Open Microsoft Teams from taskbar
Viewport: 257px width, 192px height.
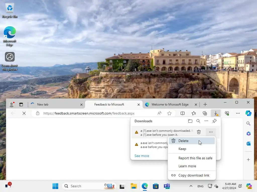coord(167,186)
